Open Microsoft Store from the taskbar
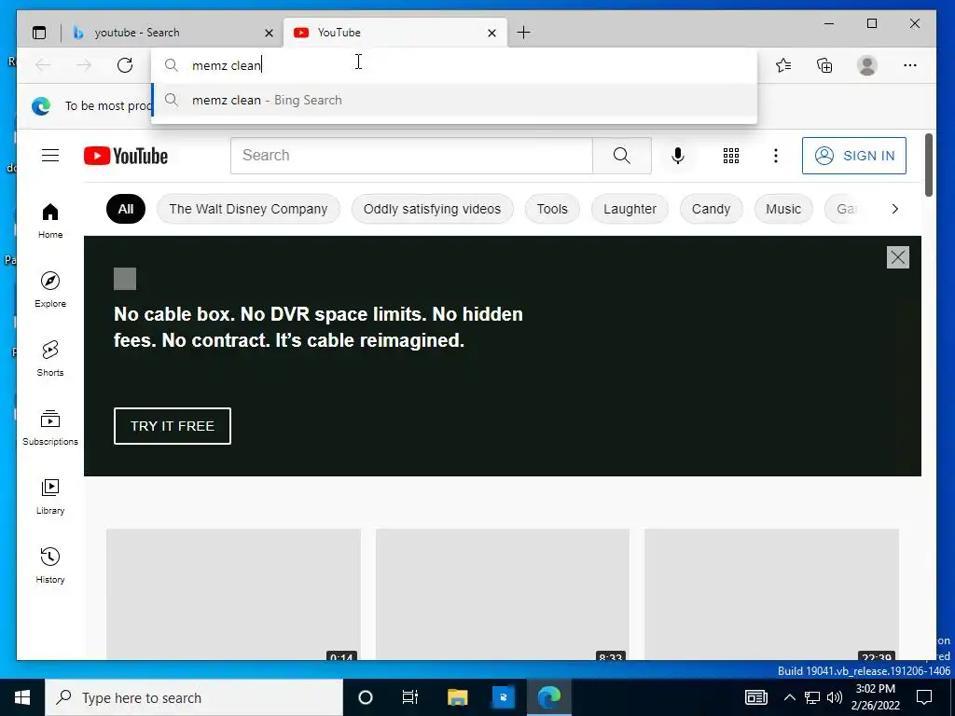The width and height of the screenshot is (955, 716). click(503, 697)
